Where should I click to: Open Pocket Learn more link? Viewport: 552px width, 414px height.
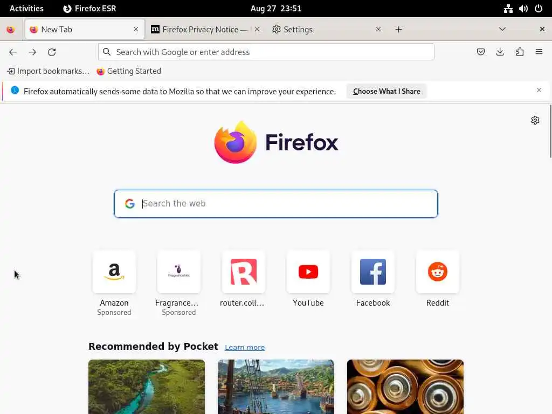point(245,348)
